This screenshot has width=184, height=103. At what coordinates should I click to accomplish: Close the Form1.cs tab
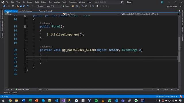coord(16,11)
